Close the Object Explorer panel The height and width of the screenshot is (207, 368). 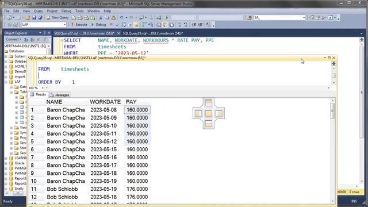coord(49,33)
